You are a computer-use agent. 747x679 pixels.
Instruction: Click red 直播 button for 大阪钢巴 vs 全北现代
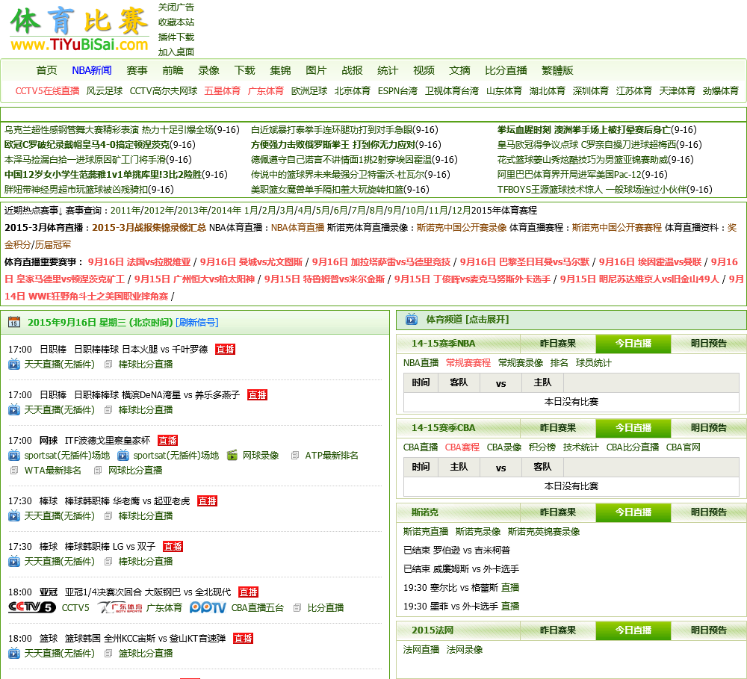point(248,592)
